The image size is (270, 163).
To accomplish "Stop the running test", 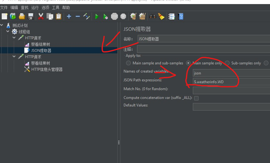I will click(114, 17).
